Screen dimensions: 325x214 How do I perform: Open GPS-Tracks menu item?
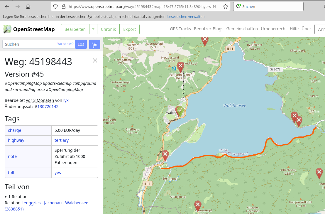click(x=180, y=29)
